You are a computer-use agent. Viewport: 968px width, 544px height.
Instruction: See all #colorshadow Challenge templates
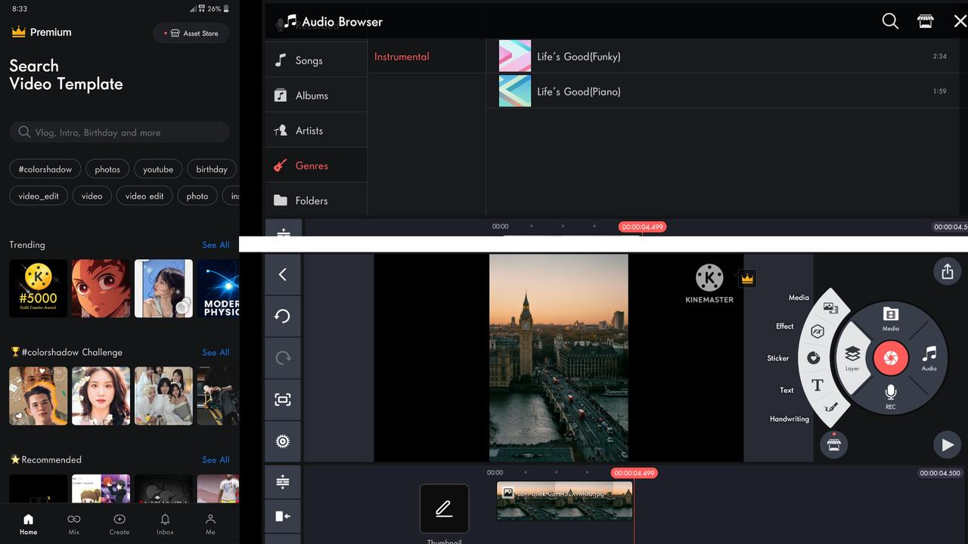(x=216, y=352)
